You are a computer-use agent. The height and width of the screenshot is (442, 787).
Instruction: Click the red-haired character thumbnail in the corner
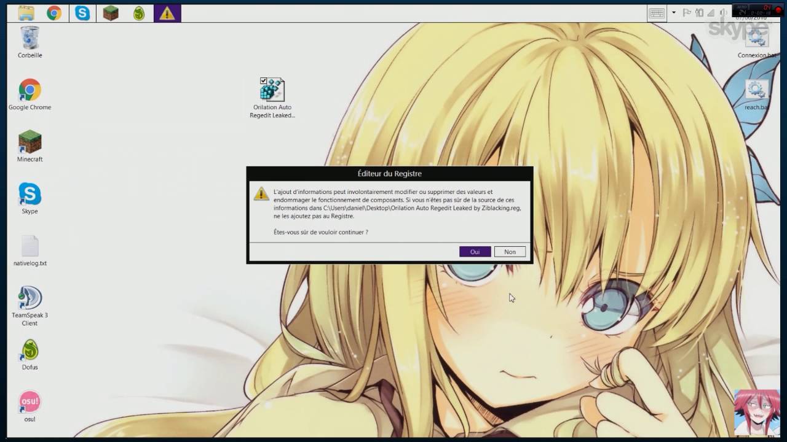[757, 411]
